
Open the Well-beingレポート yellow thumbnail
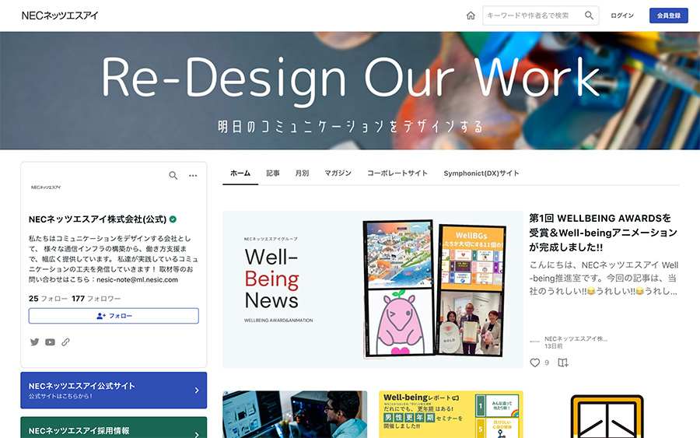[x=451, y=415]
